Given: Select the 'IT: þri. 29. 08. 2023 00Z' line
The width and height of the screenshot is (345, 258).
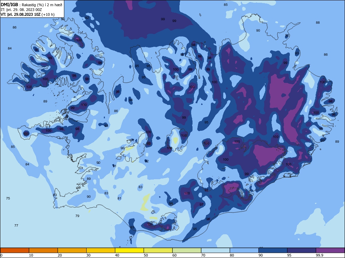Looking at the screenshot, I should (21, 10).
